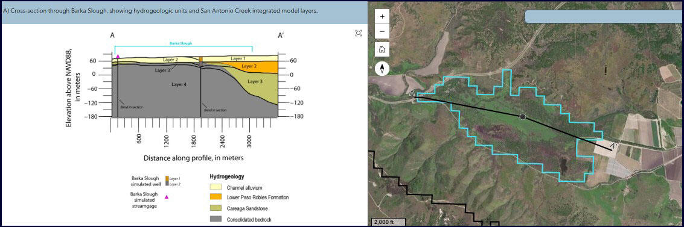
Task: Select the Channel alluvium legend swatch
Action: click(x=216, y=187)
